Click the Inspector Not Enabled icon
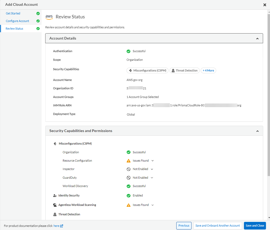The width and height of the screenshot is (270, 230). pyautogui.click(x=128, y=169)
